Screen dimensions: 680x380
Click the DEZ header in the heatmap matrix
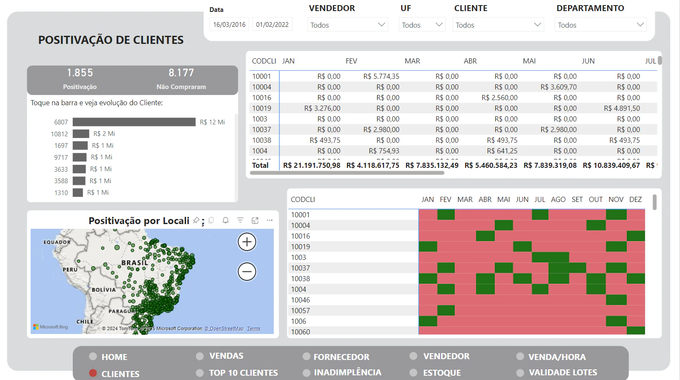635,199
